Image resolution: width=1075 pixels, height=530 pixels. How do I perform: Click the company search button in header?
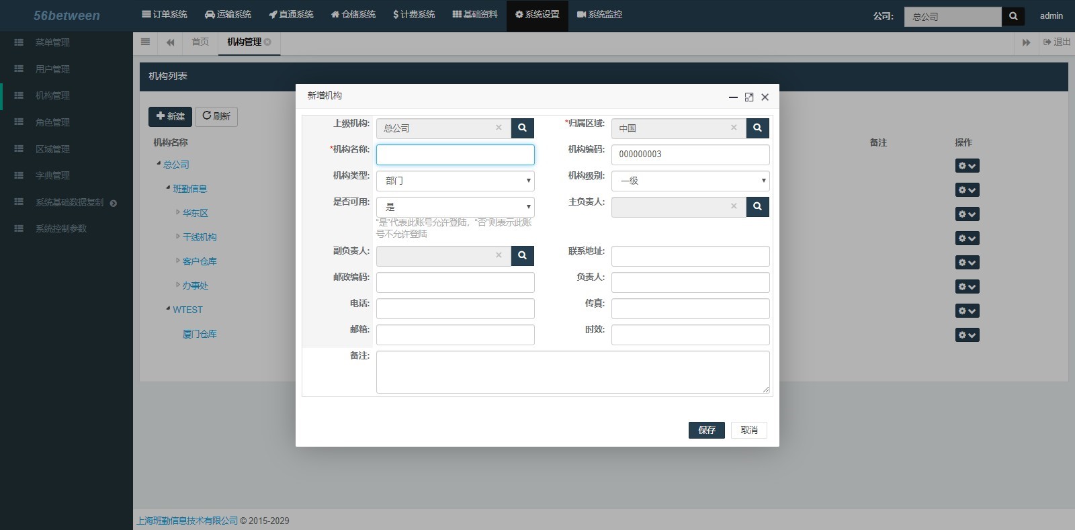[x=1013, y=16]
